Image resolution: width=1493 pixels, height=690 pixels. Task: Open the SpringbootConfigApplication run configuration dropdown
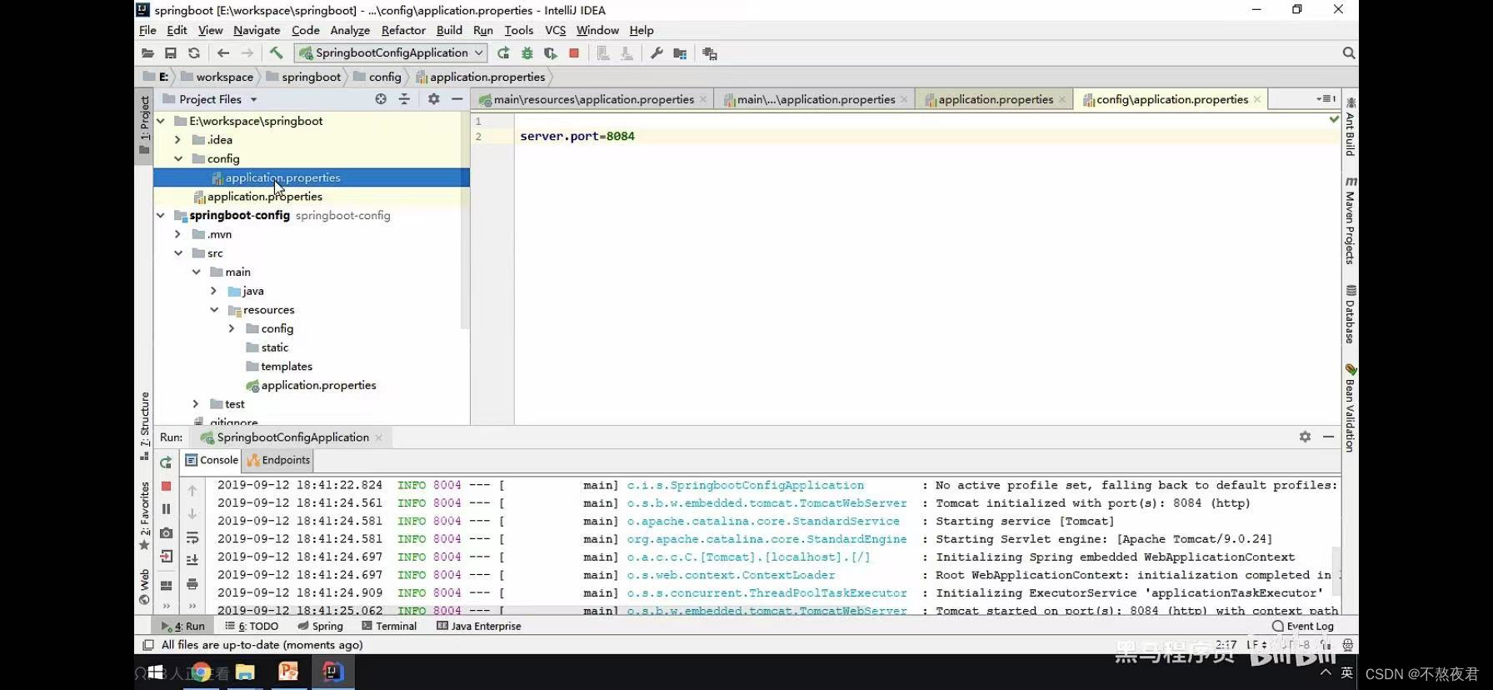pos(392,52)
